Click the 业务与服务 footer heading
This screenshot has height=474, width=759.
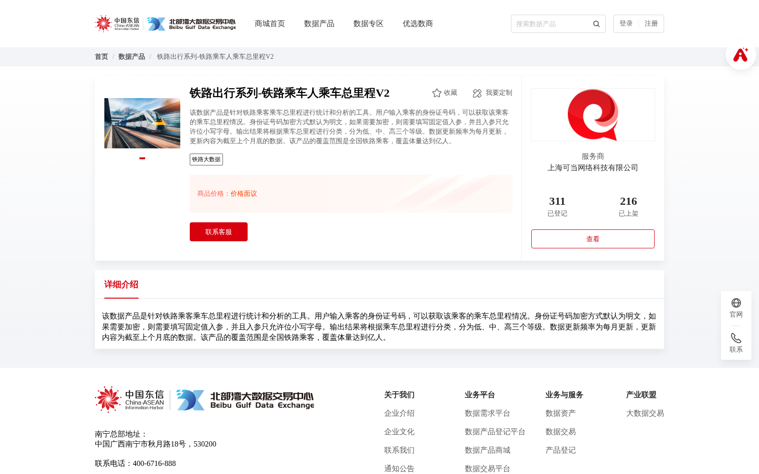565,395
